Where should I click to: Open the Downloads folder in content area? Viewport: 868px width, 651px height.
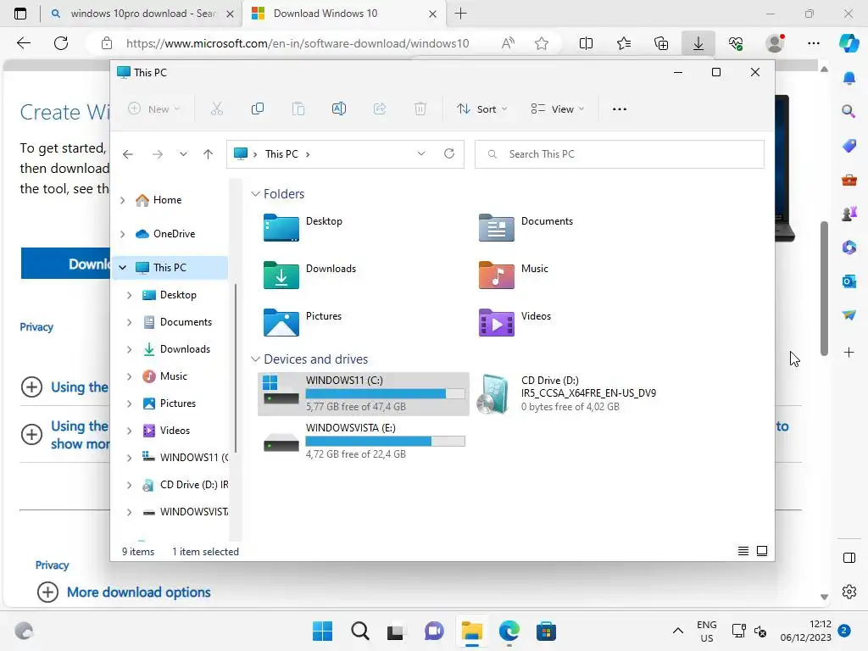click(x=310, y=275)
